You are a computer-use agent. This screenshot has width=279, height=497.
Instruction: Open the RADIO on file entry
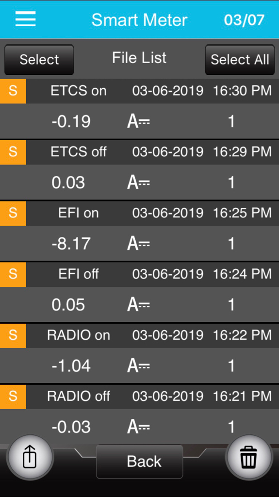140,353
